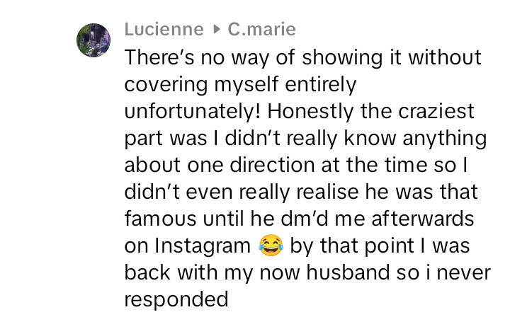Open the Lucienne username link
This screenshot has height=317, width=510.
point(164,29)
